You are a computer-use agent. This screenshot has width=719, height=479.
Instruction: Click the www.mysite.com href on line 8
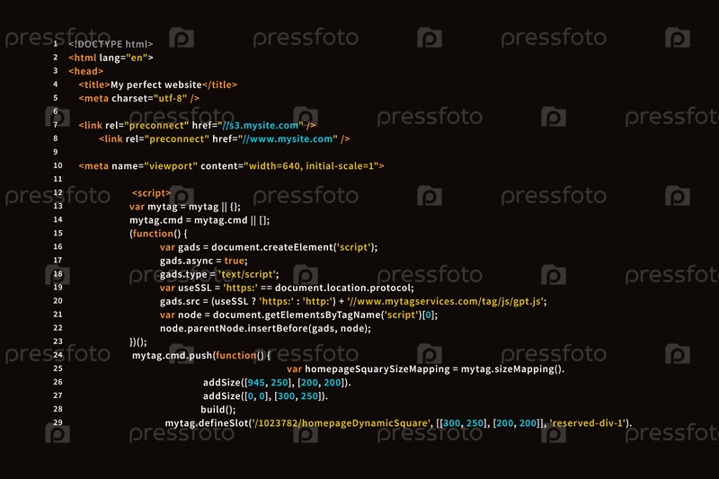point(288,139)
